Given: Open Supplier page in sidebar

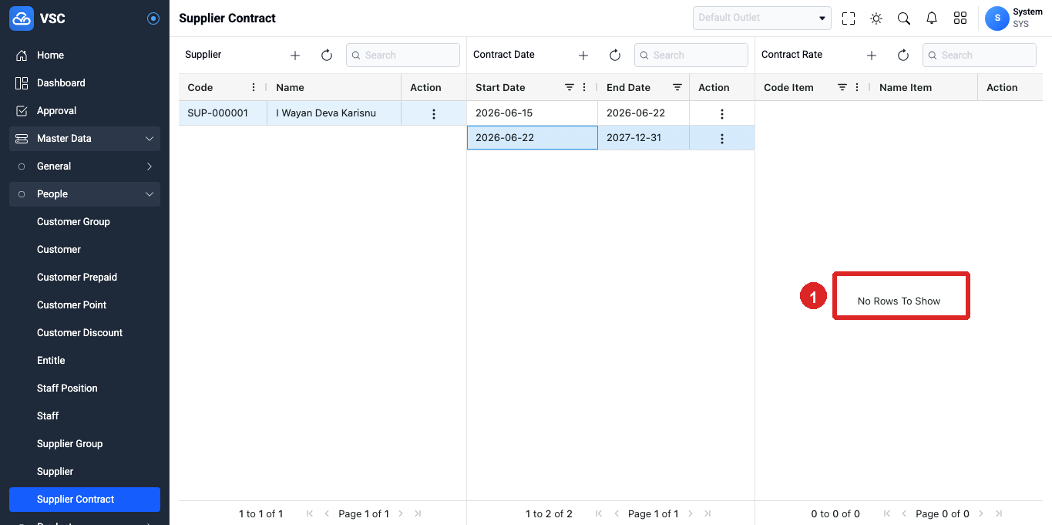Looking at the screenshot, I should pos(85,472).
